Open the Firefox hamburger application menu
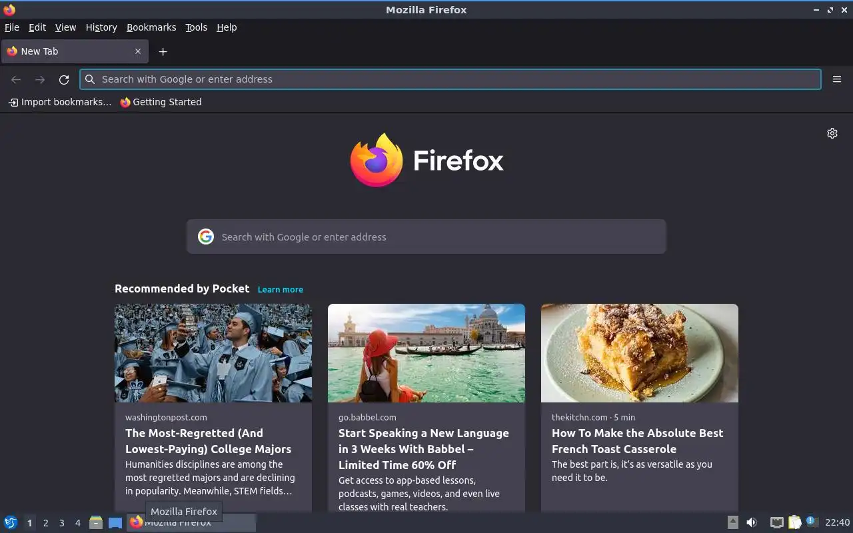The width and height of the screenshot is (853, 533). [837, 79]
